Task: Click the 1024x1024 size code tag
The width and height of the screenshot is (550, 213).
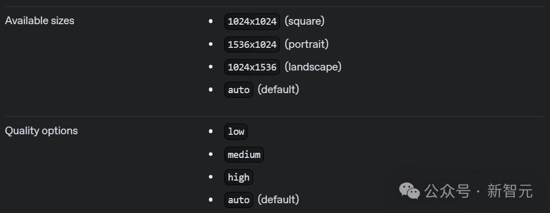Action: coord(252,22)
